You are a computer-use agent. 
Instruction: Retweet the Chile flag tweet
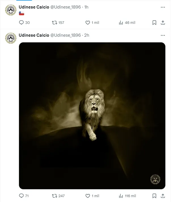[54, 23]
